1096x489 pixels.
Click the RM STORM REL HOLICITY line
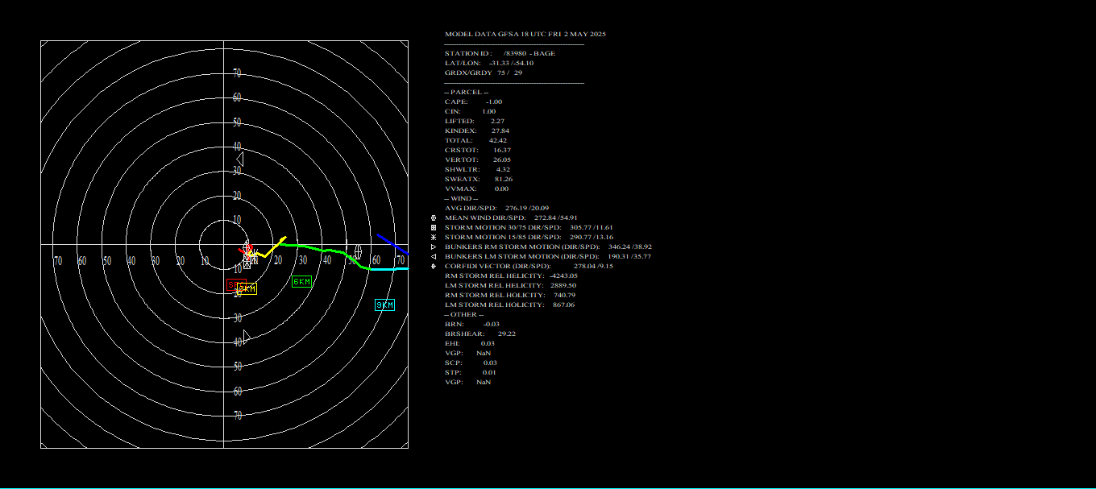(x=510, y=295)
